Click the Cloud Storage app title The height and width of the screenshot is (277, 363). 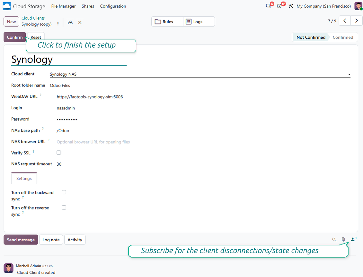point(29,6)
